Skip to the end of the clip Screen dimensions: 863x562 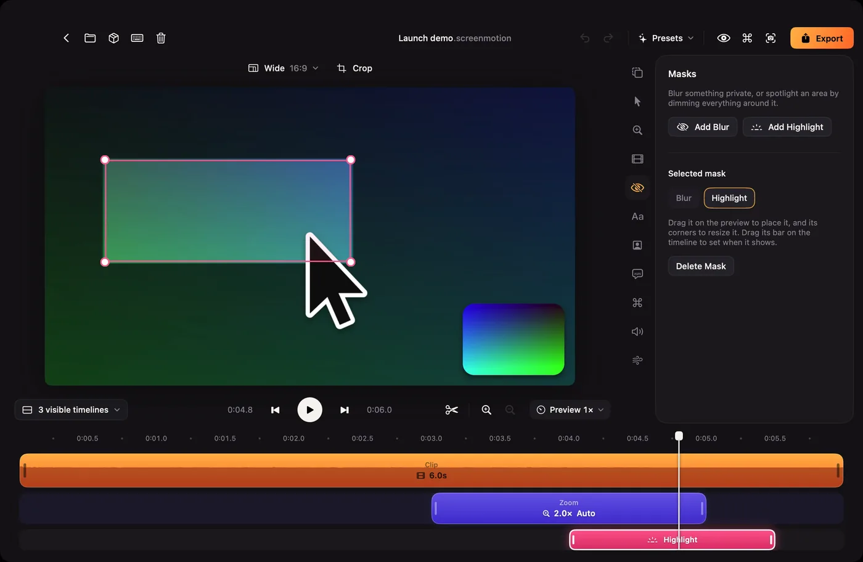(x=345, y=410)
